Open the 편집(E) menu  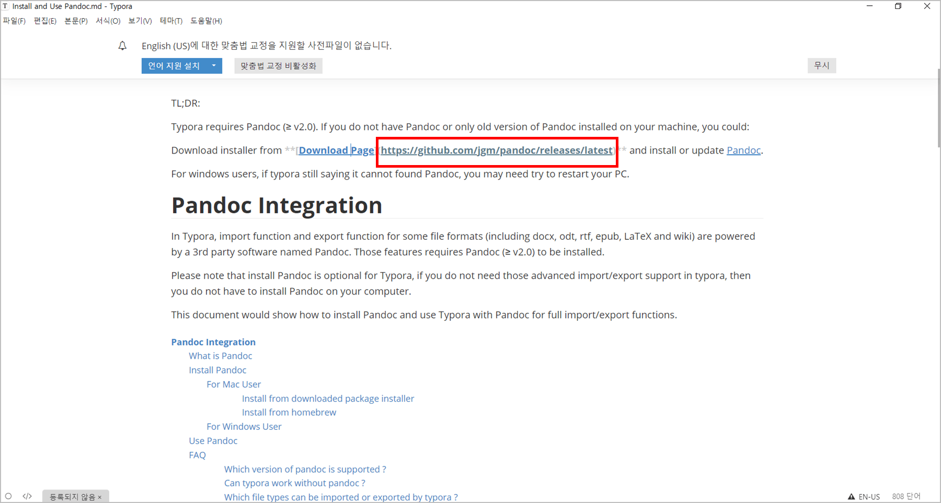(45, 21)
